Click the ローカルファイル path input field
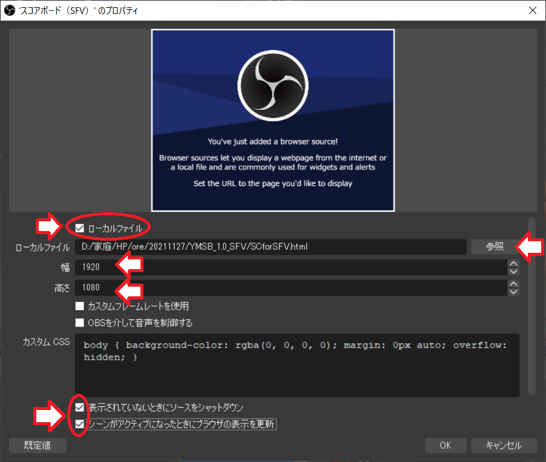This screenshot has width=546, height=462. (271, 247)
